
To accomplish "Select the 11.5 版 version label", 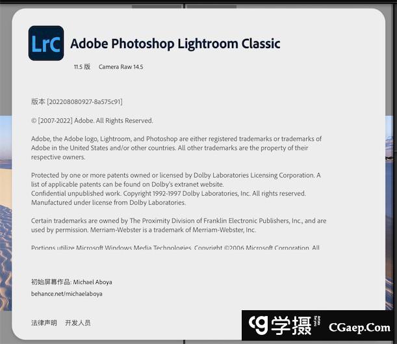I will [x=82, y=67].
